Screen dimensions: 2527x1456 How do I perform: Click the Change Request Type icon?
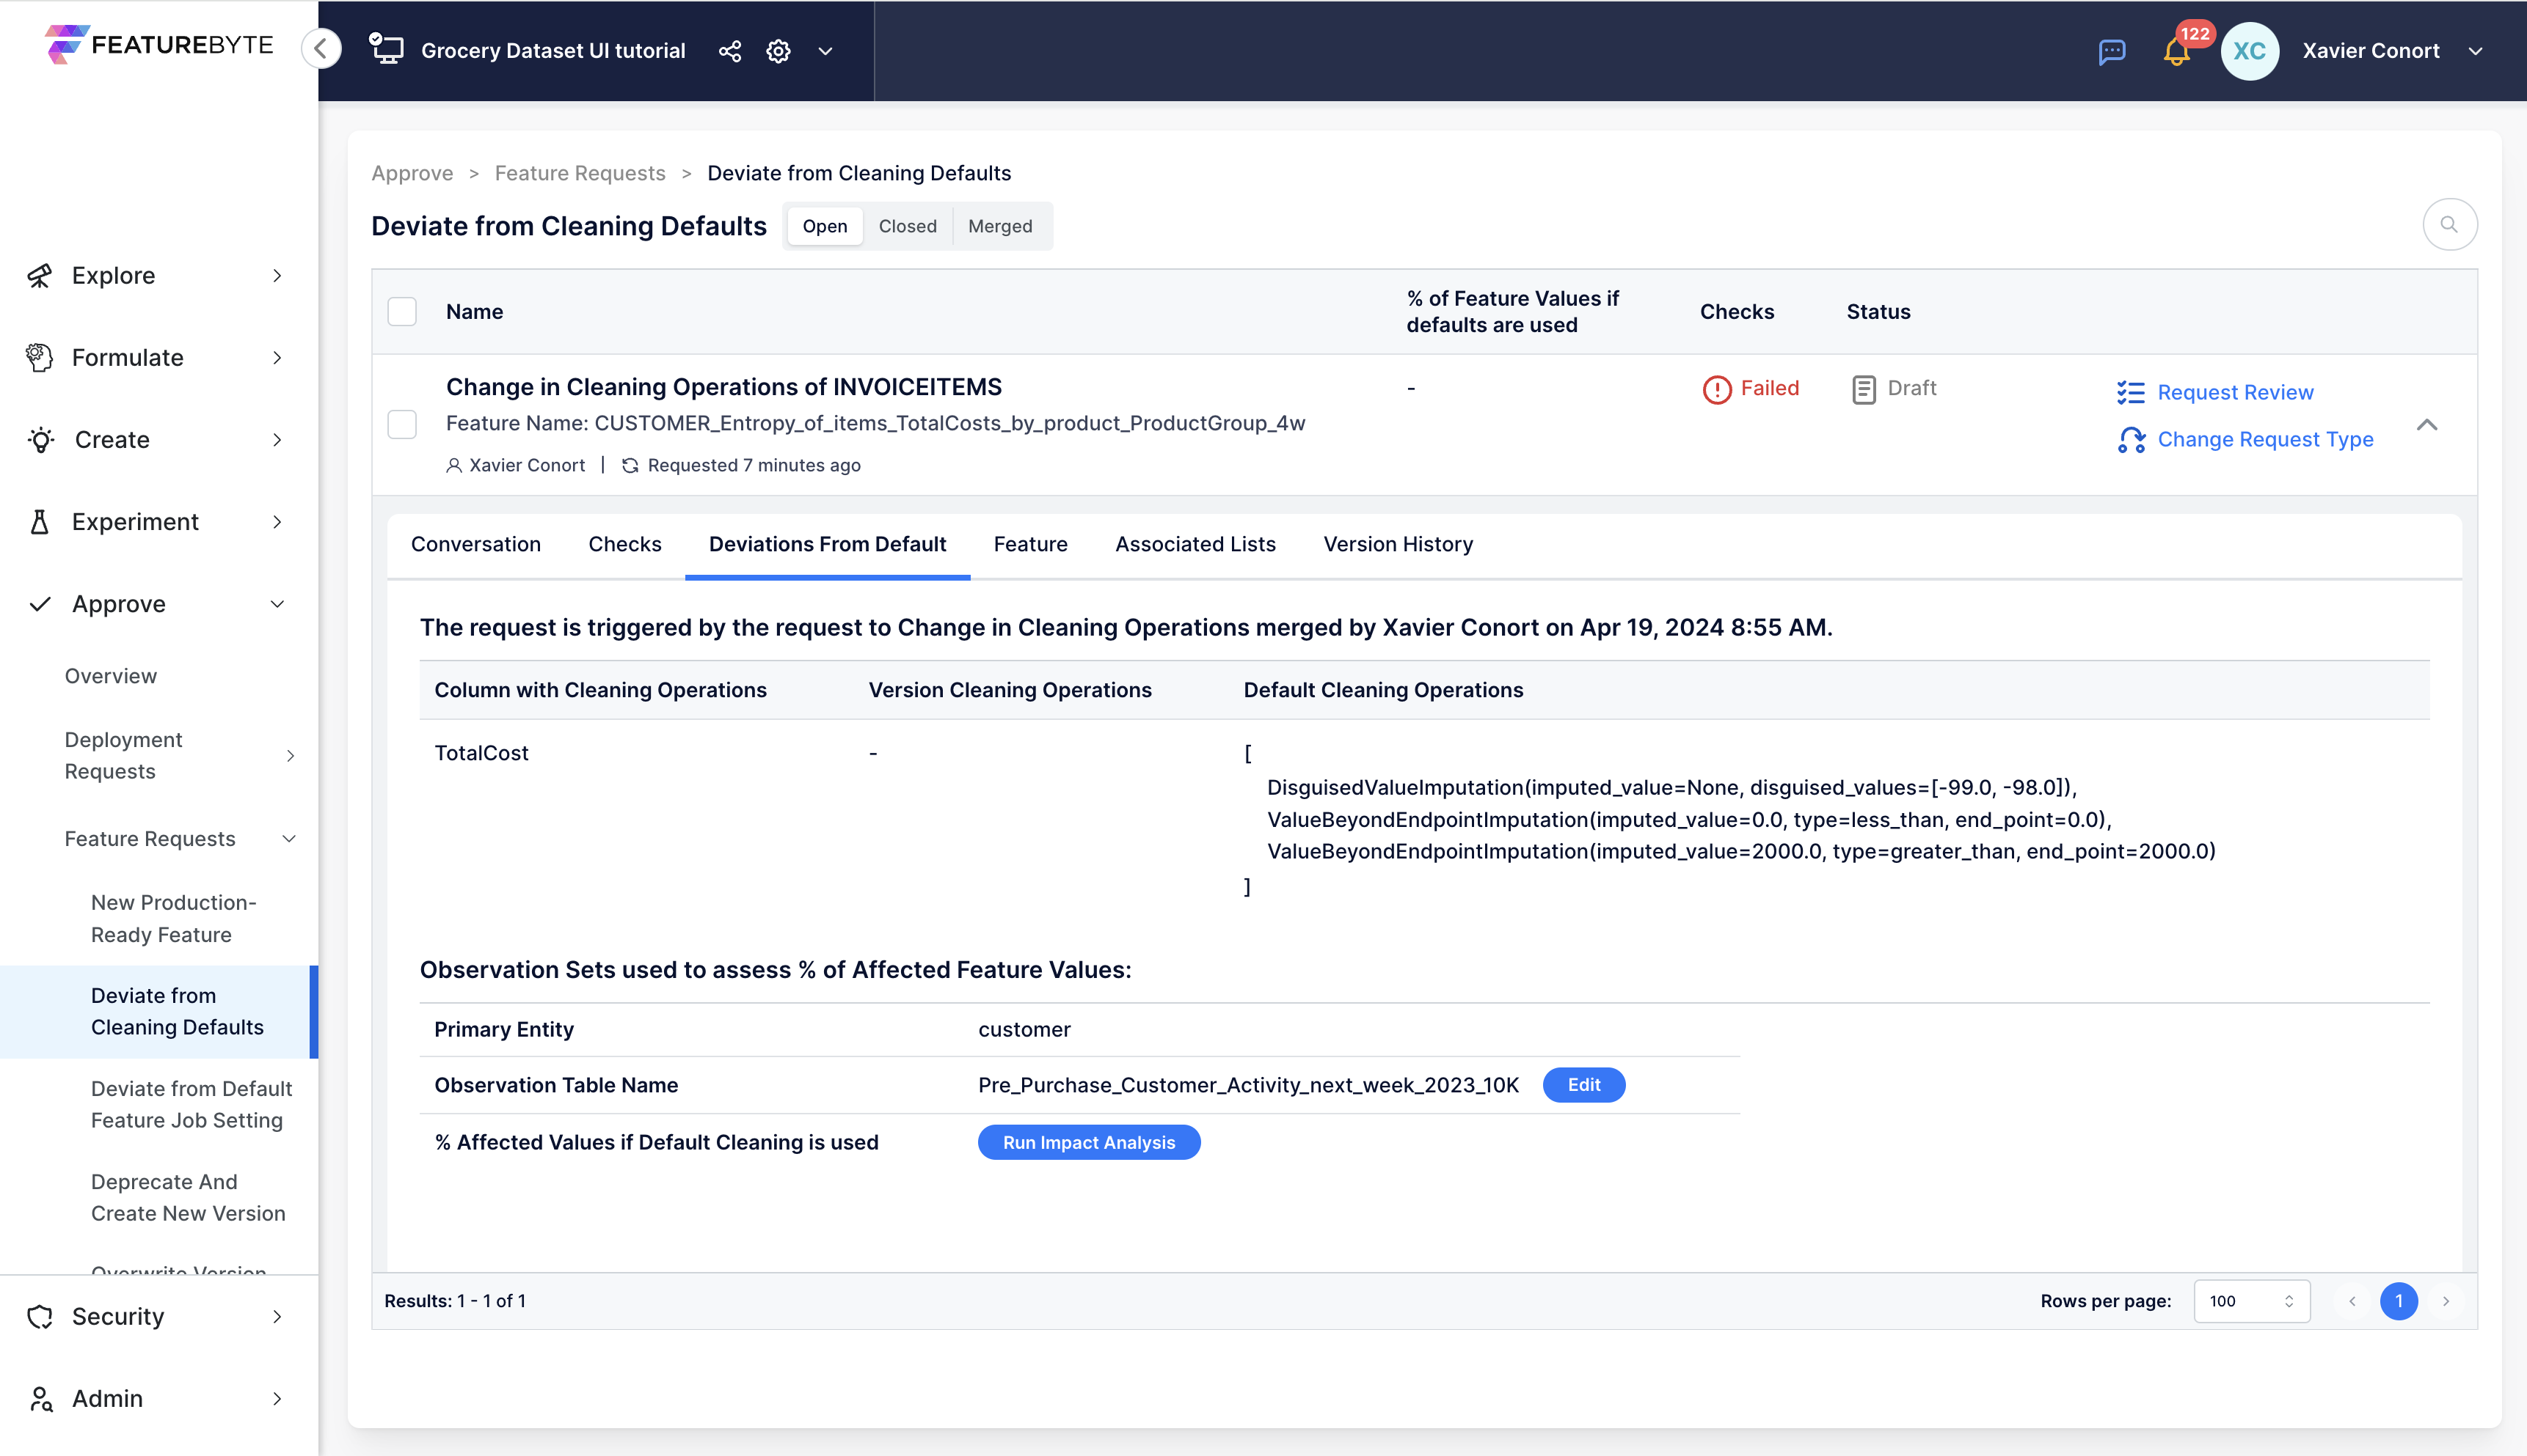(2131, 440)
